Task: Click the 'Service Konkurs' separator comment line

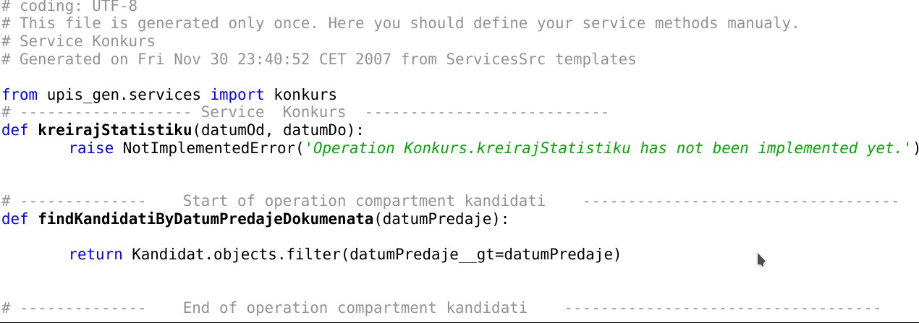Action: point(305,113)
